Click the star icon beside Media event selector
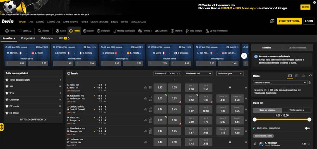Screen dimensions: 317x149 tap(310, 83)
